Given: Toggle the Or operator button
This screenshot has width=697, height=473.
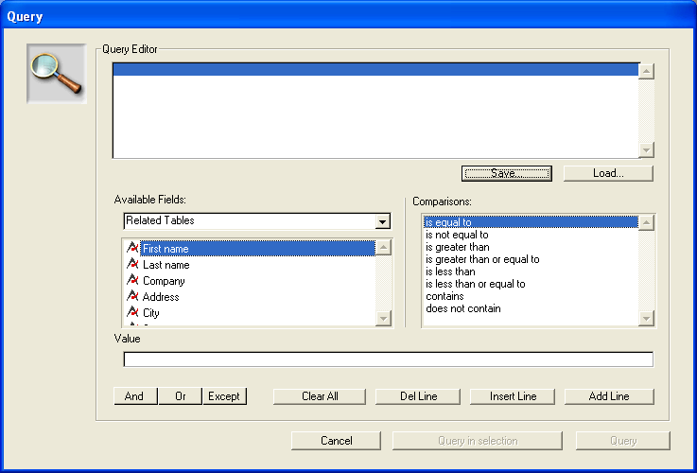Looking at the screenshot, I should click(x=180, y=396).
